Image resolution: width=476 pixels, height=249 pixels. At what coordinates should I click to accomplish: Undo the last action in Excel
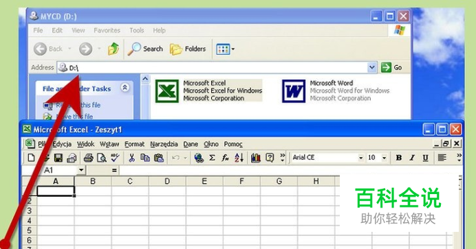(x=175, y=158)
